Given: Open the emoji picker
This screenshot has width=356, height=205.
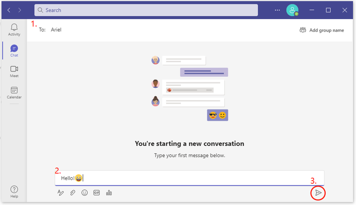Looking at the screenshot, I should [x=85, y=193].
